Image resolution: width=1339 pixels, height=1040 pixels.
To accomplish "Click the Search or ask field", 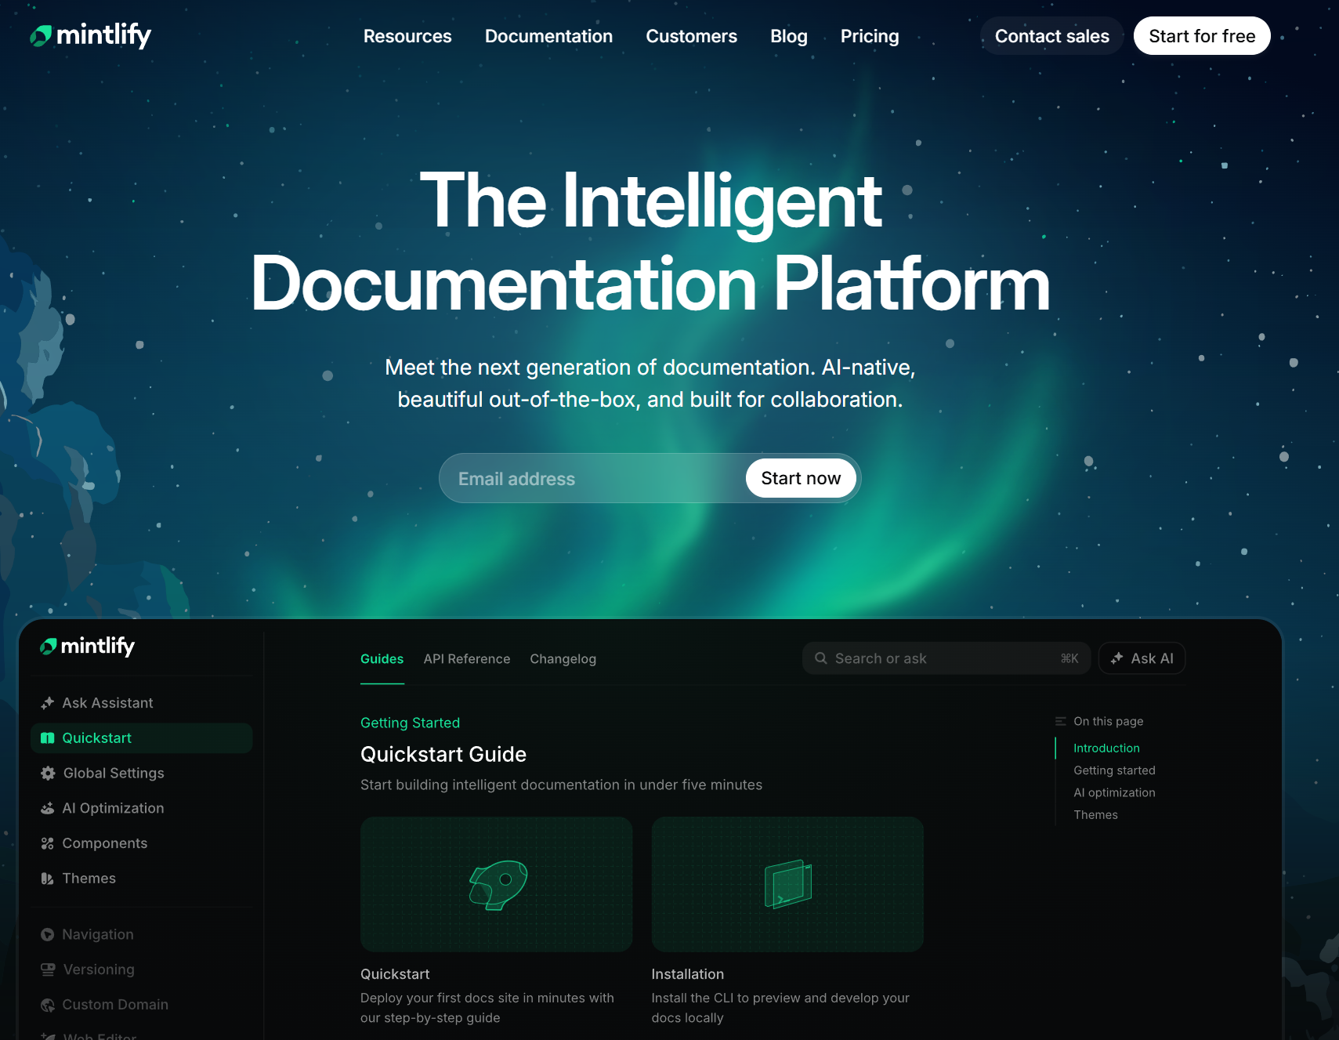I will click(x=946, y=658).
